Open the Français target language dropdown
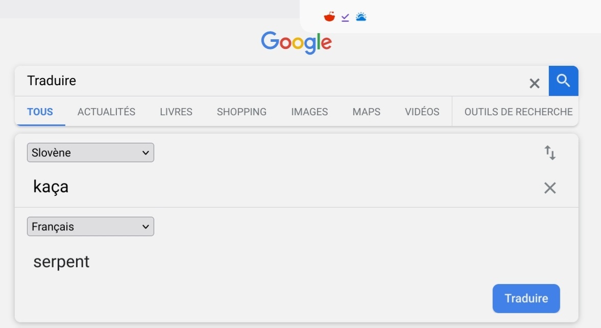The height and width of the screenshot is (328, 601). tap(90, 226)
